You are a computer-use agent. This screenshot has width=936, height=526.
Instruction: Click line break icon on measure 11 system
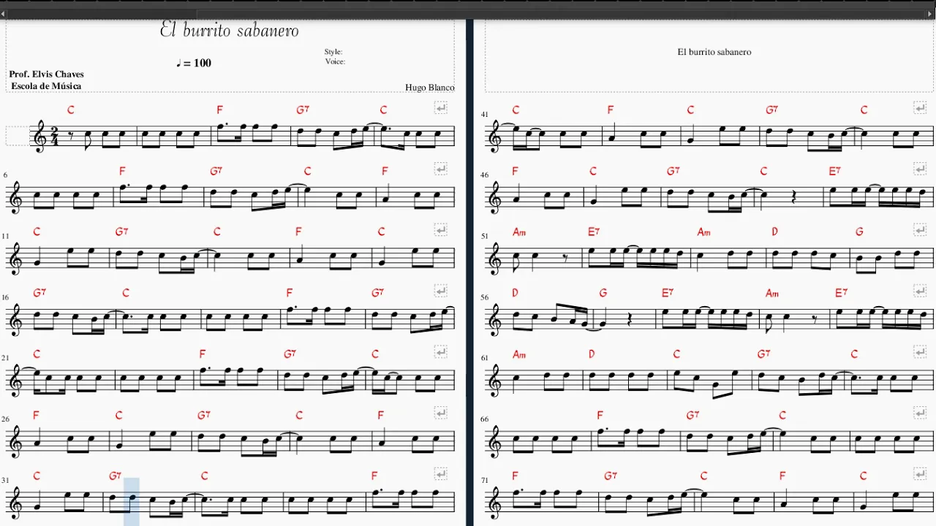point(441,230)
